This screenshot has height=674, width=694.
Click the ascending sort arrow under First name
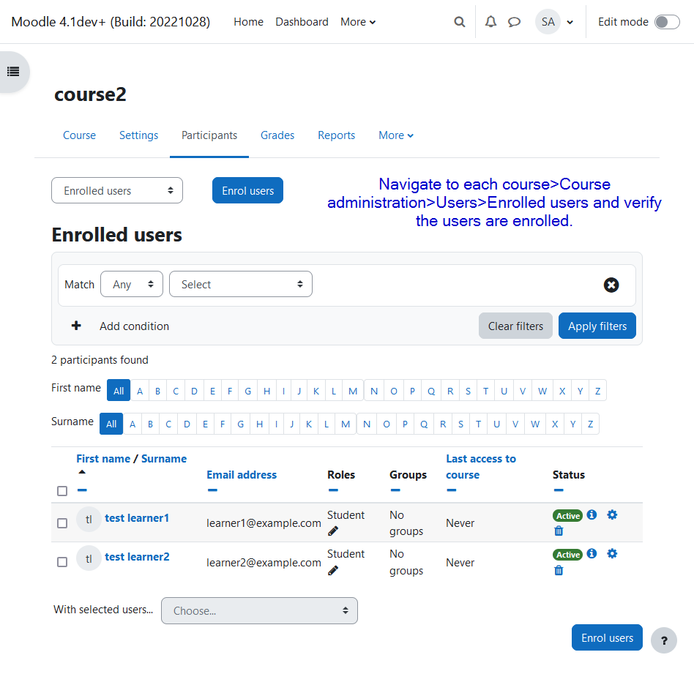[x=82, y=472]
